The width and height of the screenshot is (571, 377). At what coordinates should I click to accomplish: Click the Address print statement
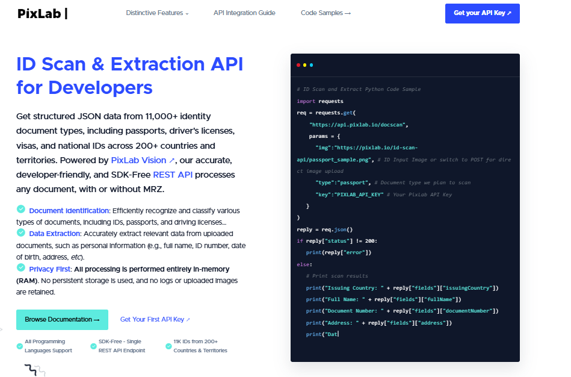coord(378,323)
